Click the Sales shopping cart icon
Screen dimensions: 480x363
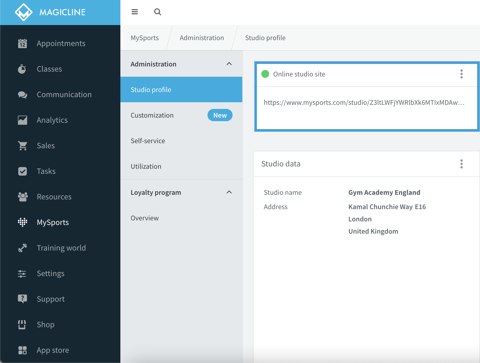point(23,146)
